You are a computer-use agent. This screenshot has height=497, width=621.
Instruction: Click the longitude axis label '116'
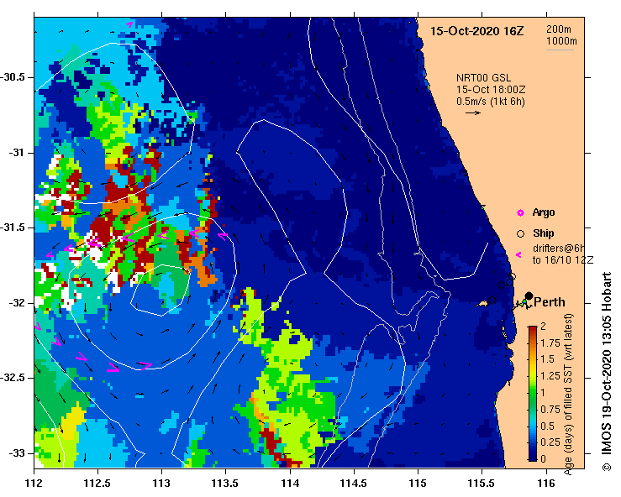coord(546,484)
